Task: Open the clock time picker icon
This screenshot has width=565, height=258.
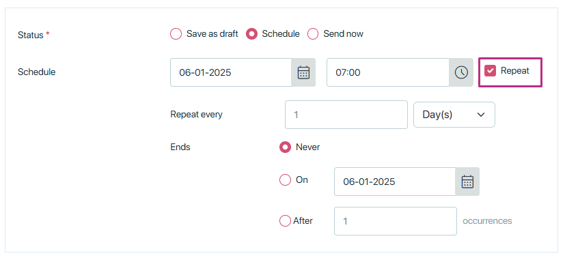Action: [x=461, y=72]
